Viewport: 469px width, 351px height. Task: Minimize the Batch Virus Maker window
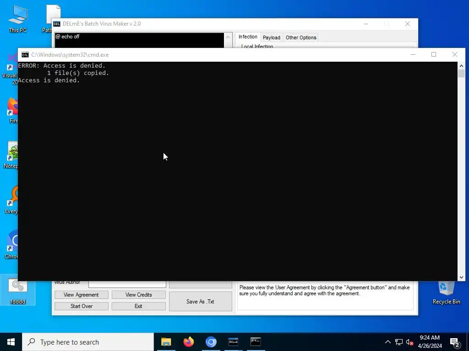coord(366,24)
